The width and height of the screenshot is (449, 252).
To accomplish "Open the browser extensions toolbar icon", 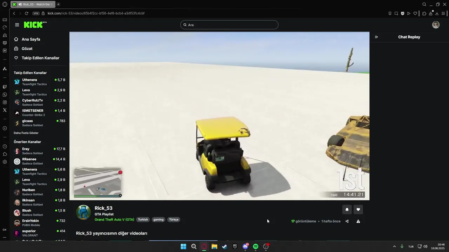I will click(424, 13).
